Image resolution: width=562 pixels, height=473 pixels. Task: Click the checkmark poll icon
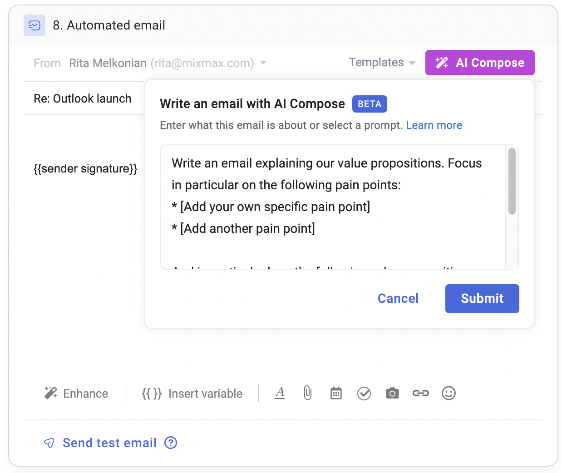[x=364, y=393]
